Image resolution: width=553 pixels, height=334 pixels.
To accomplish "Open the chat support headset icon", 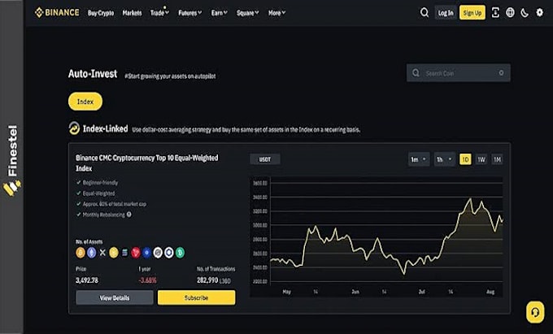I will click(x=535, y=312).
